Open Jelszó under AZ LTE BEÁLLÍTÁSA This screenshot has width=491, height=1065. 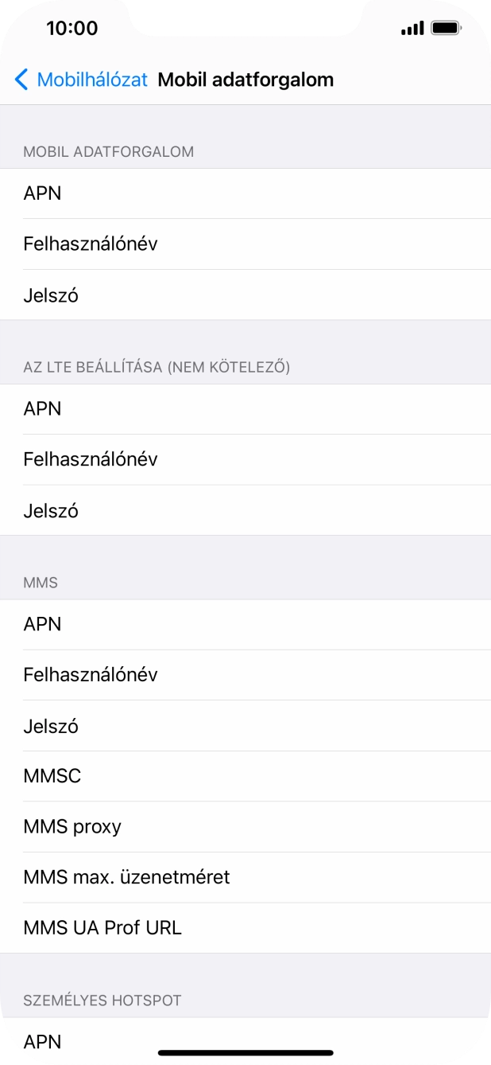pyautogui.click(x=246, y=511)
